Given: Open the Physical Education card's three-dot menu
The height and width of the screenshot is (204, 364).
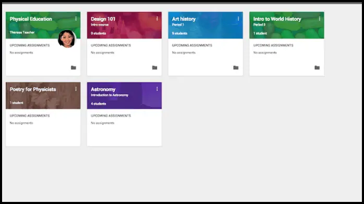Looking at the screenshot, I should 76,19.
